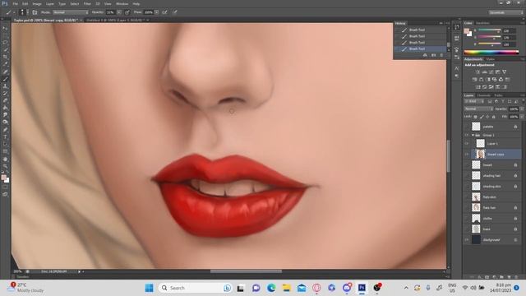Image resolution: width=526 pixels, height=296 pixels.
Task: Open Flow slider dropdown in options bar
Action: pyautogui.click(x=157, y=12)
